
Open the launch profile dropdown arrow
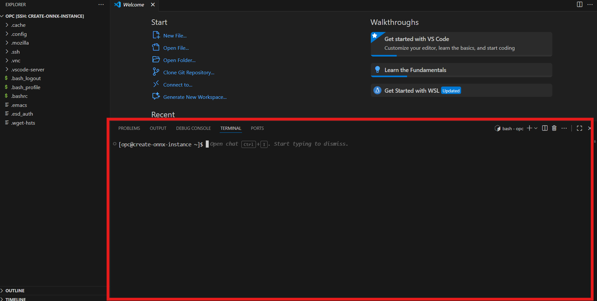point(536,128)
